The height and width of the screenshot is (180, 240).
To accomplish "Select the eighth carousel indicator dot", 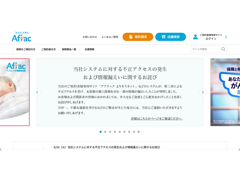I will pyautogui.click(x=134, y=132).
